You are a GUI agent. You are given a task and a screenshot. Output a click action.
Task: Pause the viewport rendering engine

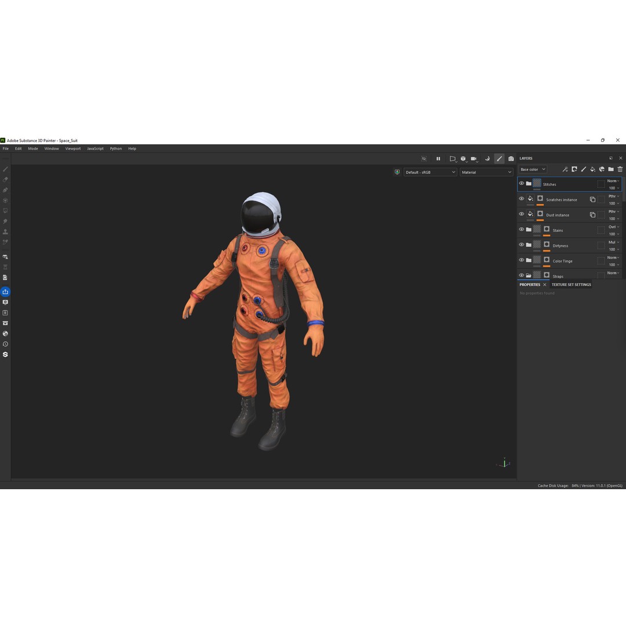tap(438, 158)
